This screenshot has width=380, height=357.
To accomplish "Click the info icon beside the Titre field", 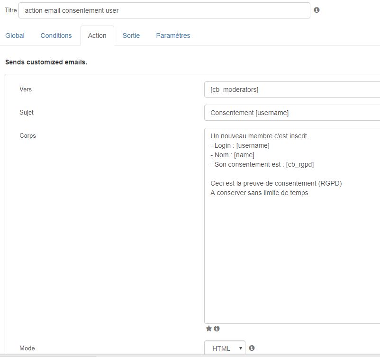I will [317, 10].
